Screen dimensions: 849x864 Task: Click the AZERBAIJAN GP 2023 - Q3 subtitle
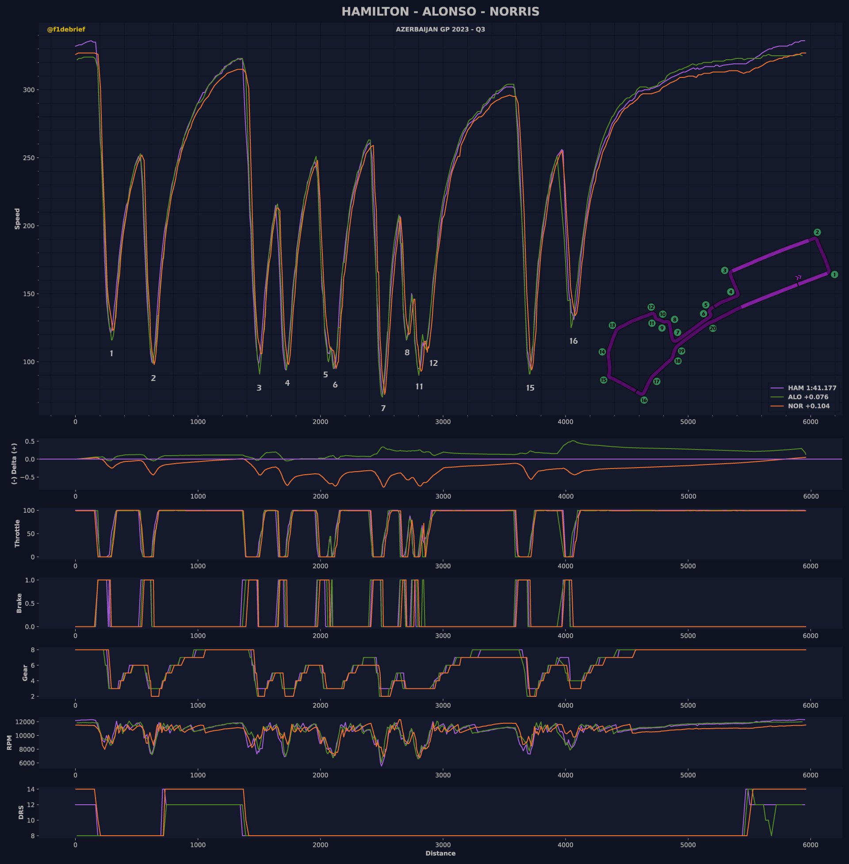tap(440, 30)
